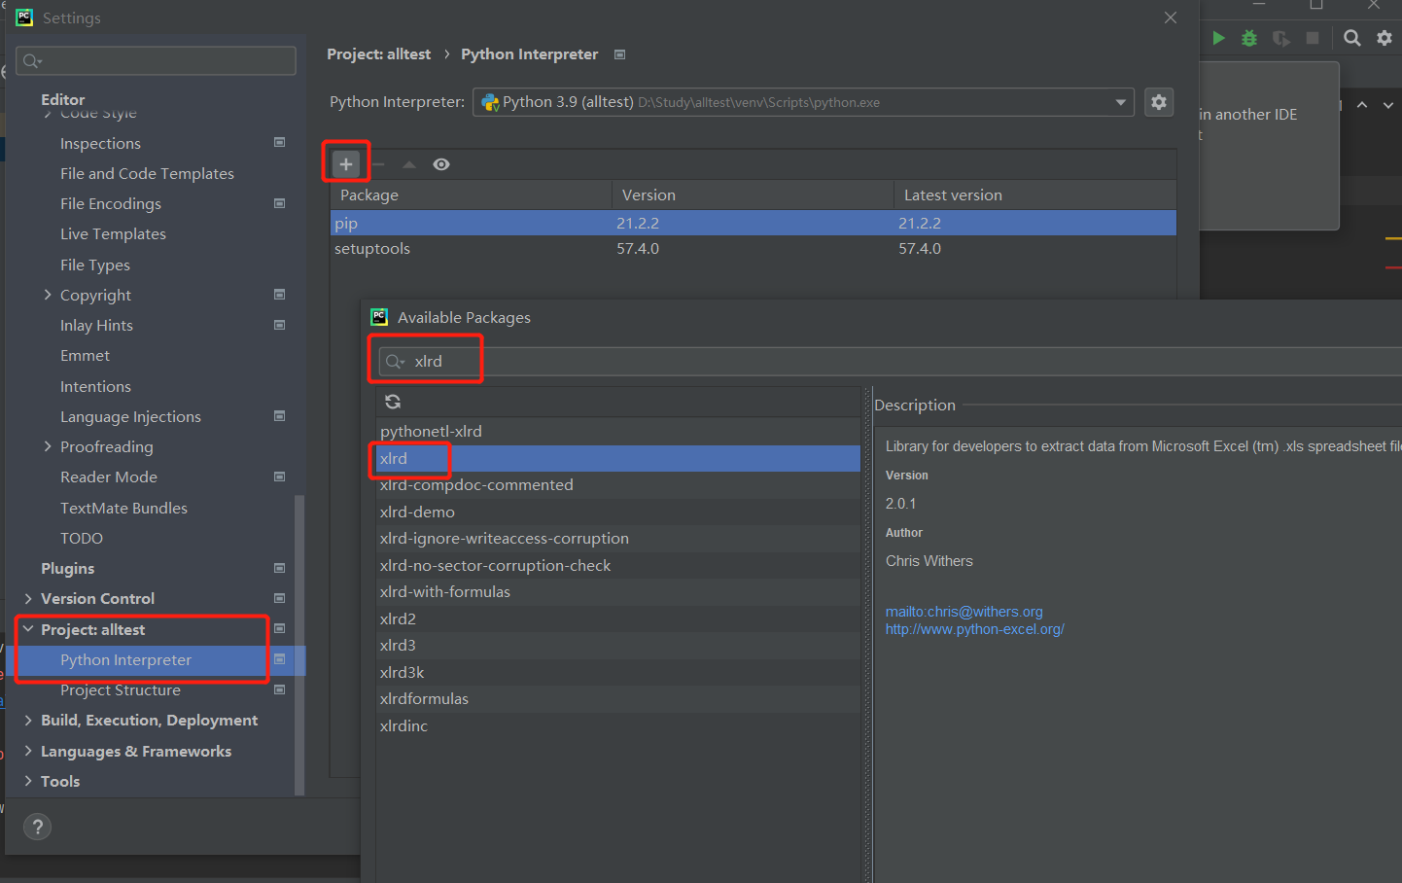Toggle early releases with the eye icon
This screenshot has height=883, width=1402.
point(440,163)
